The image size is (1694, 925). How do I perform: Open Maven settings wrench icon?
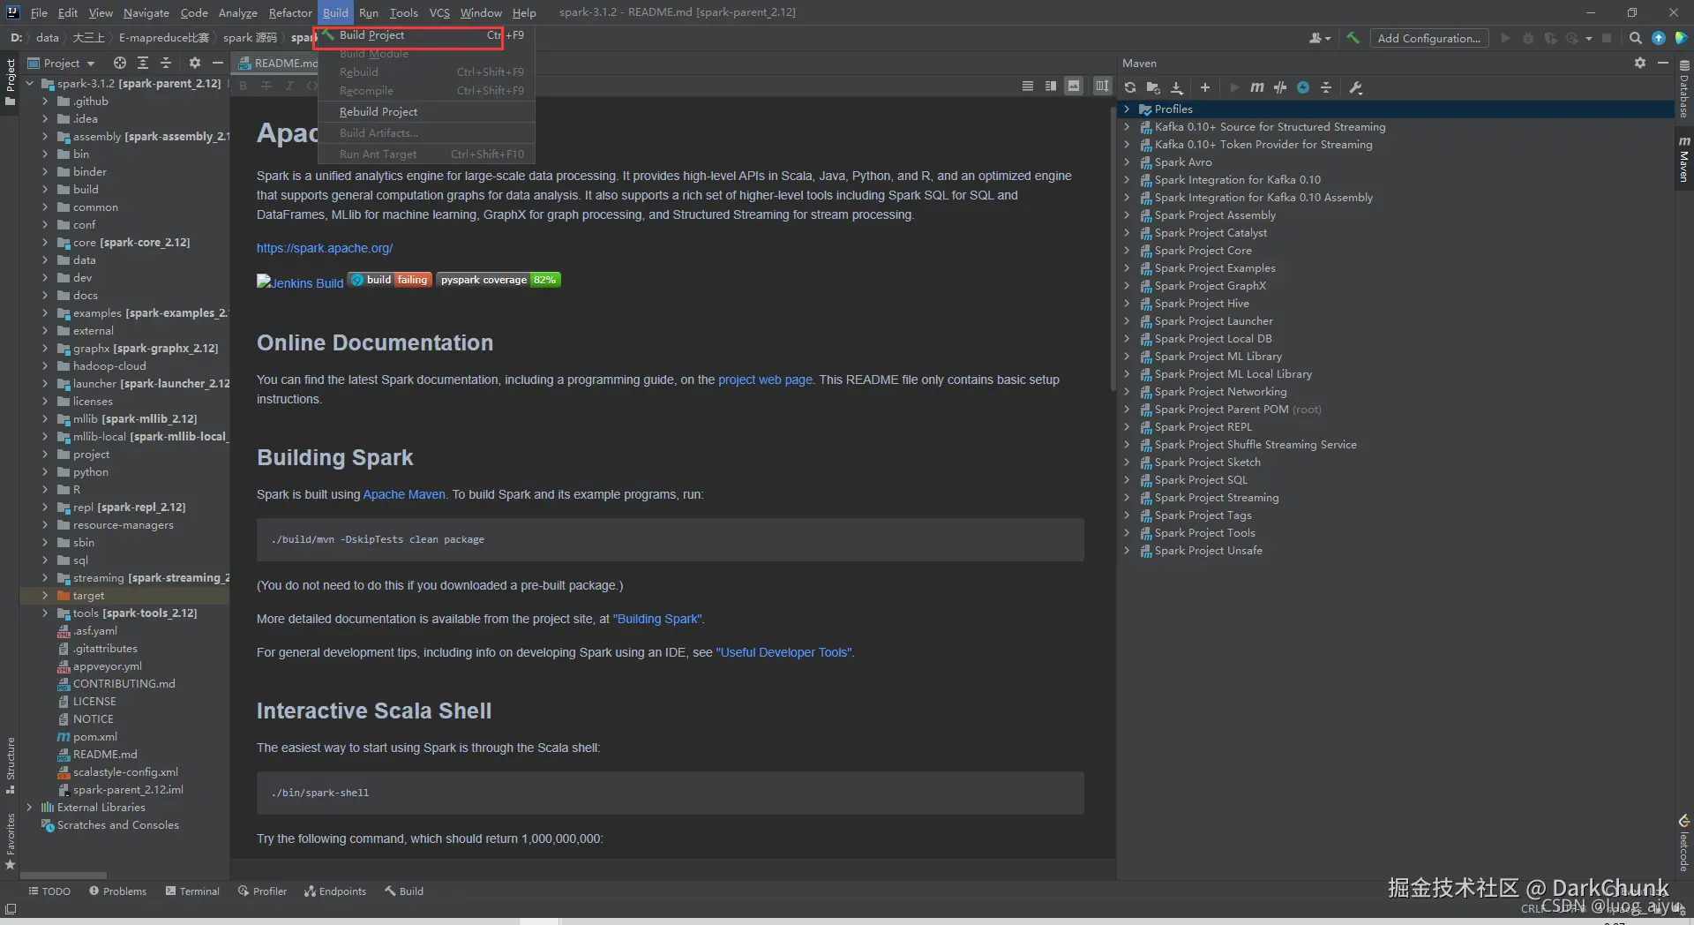(1356, 87)
